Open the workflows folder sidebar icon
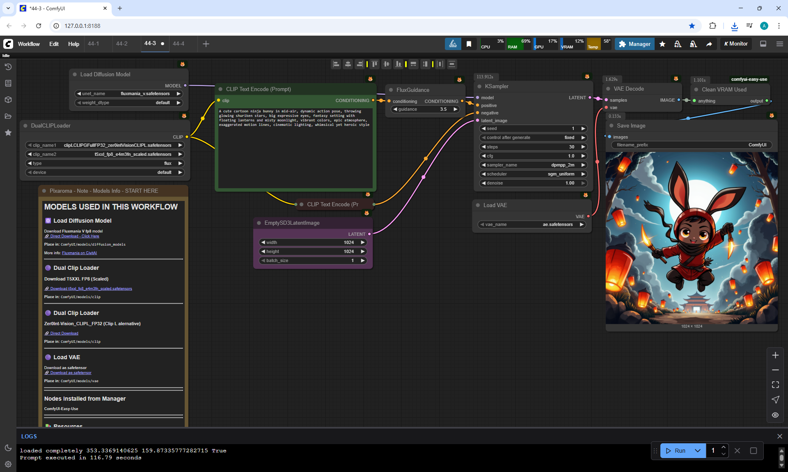This screenshot has width=788, height=472. (8, 116)
